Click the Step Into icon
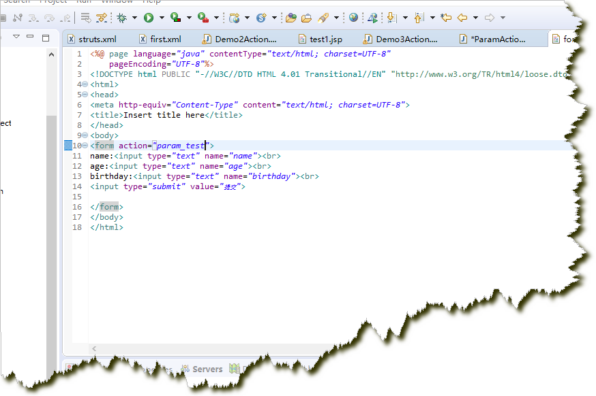 (x=33, y=18)
